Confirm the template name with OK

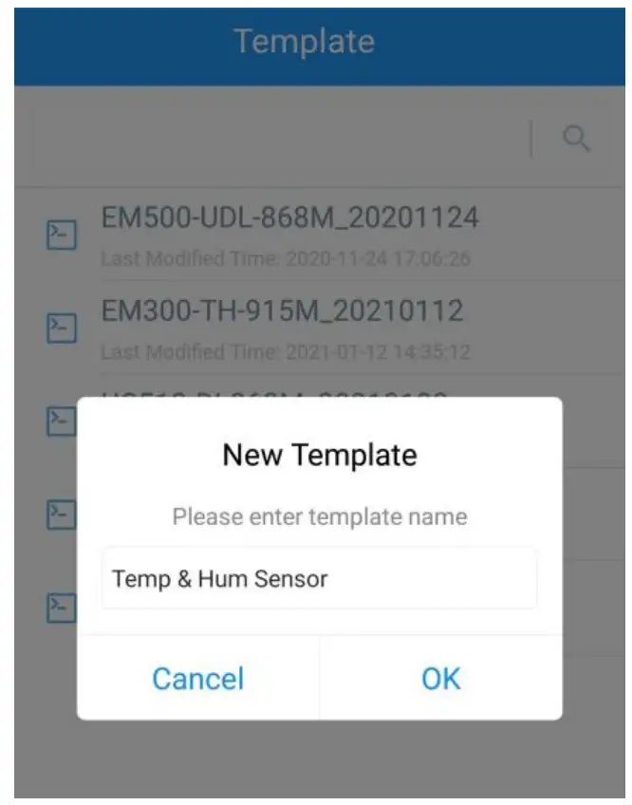pos(441,678)
